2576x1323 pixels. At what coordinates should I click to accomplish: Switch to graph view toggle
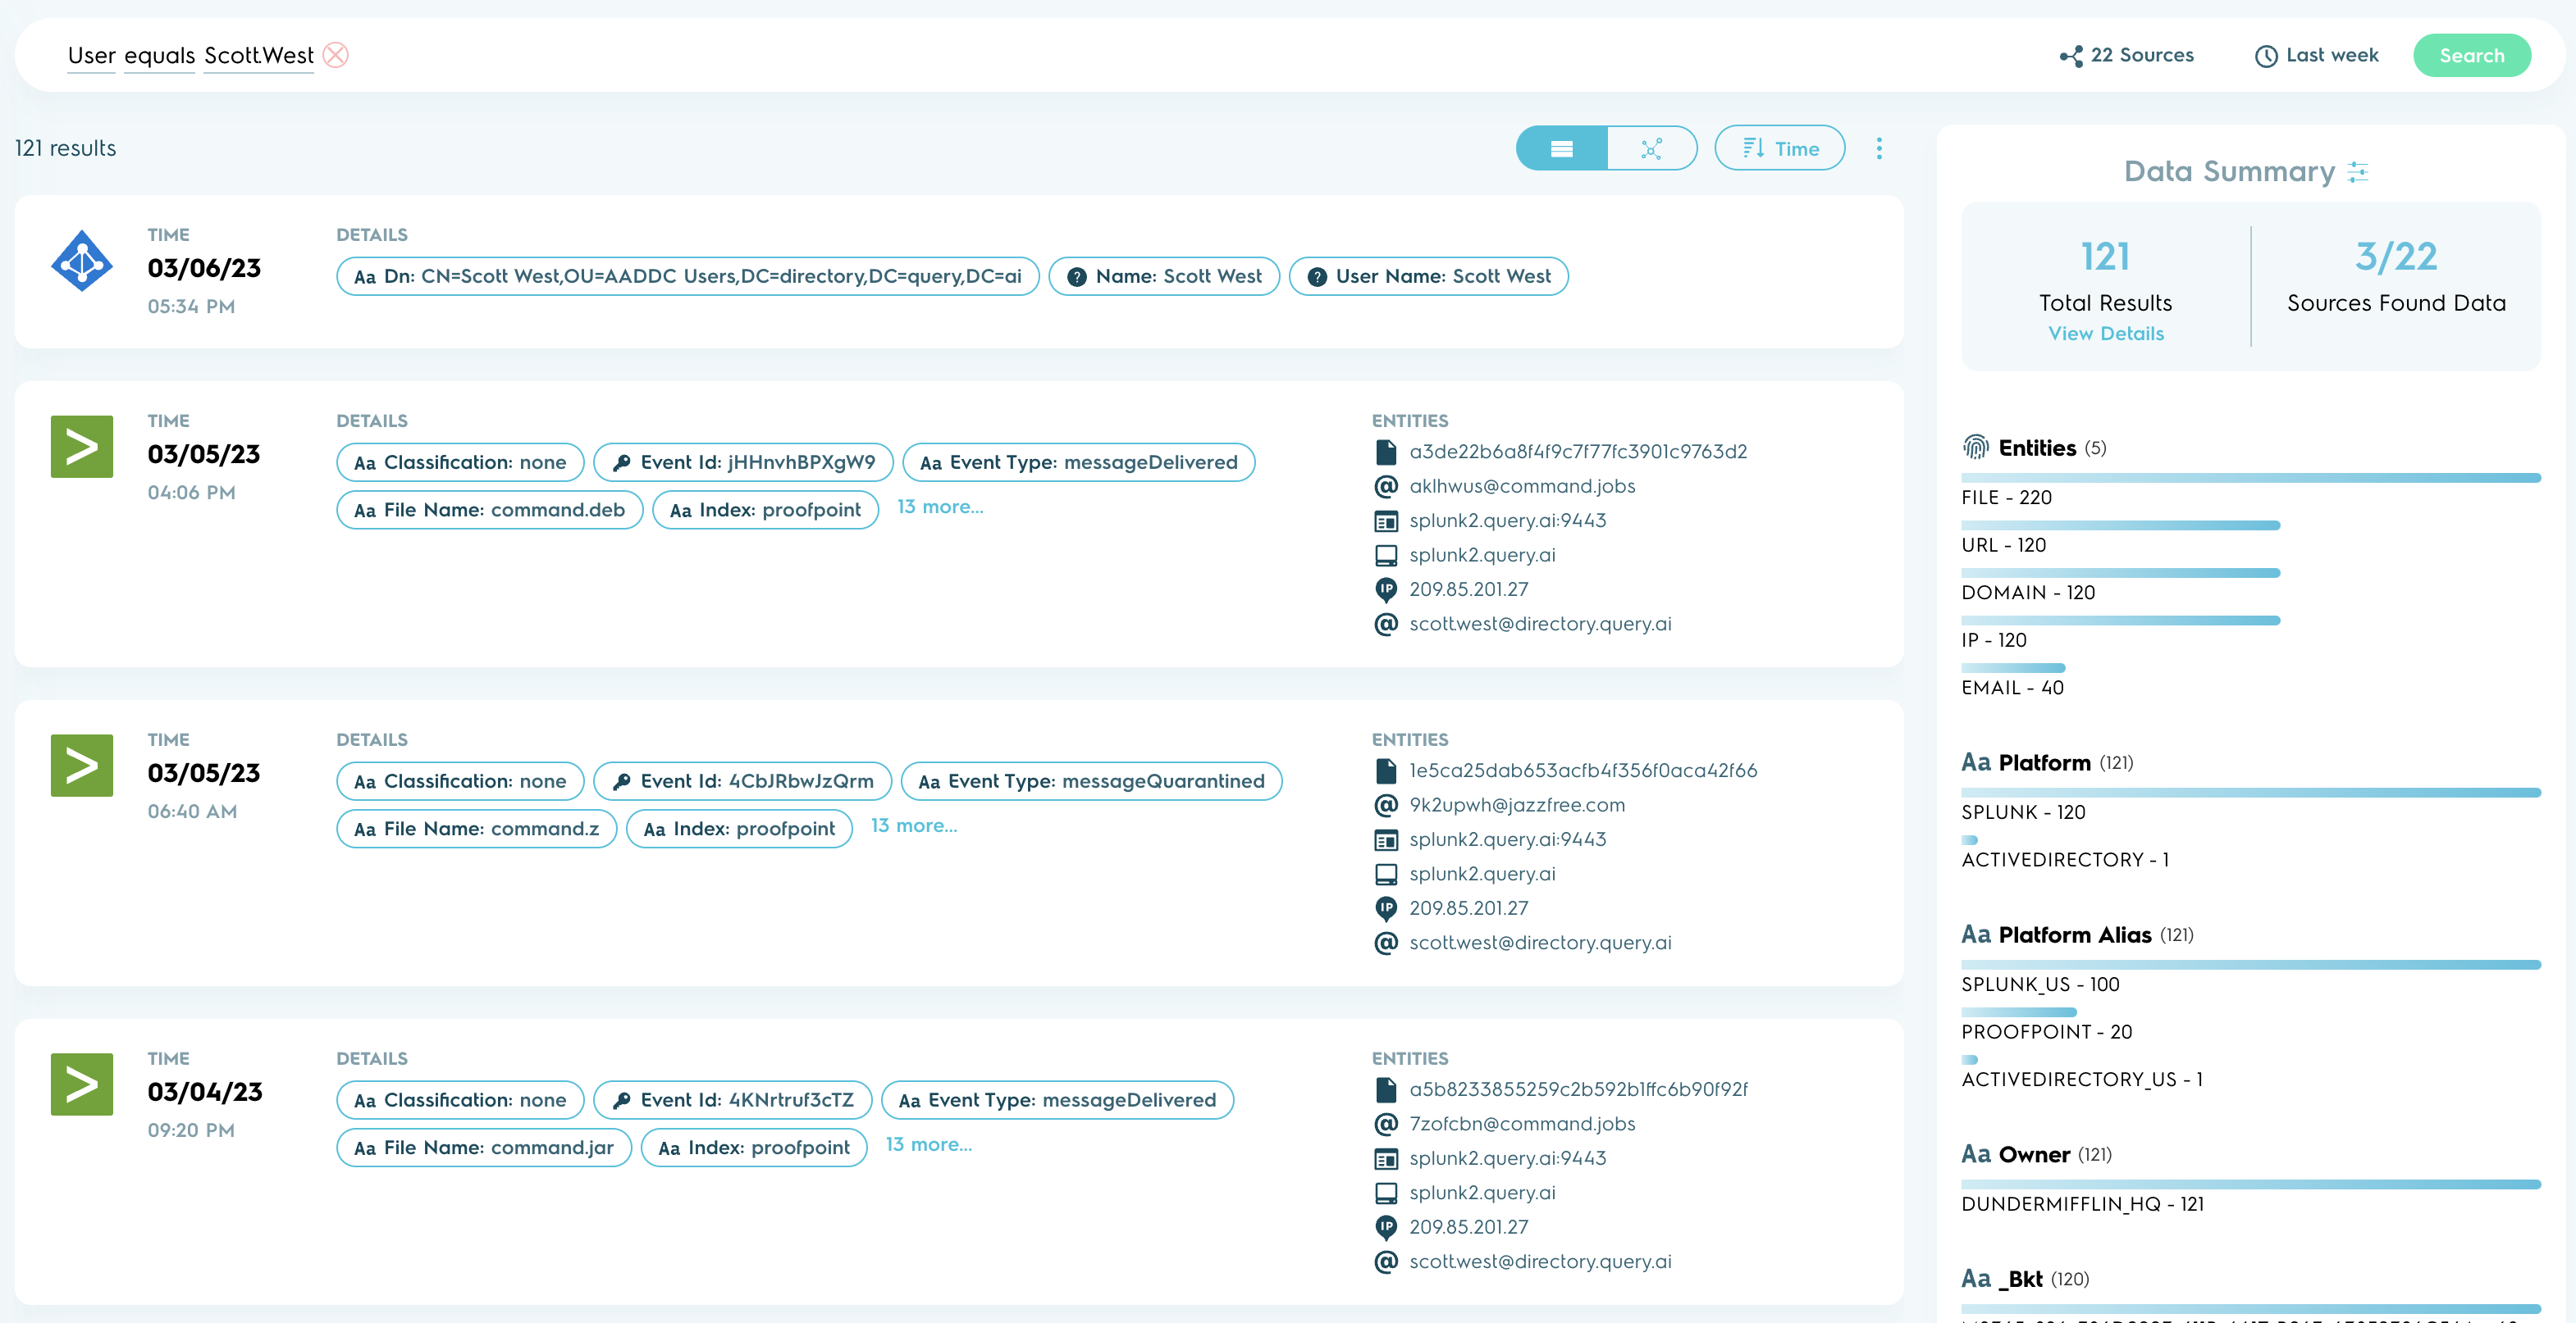[1651, 149]
